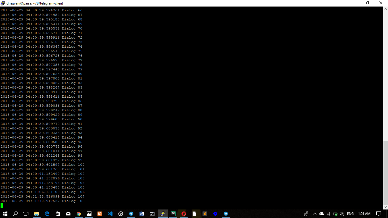Click the log line 'Dialog 95'

pyautogui.click(x=41, y=142)
